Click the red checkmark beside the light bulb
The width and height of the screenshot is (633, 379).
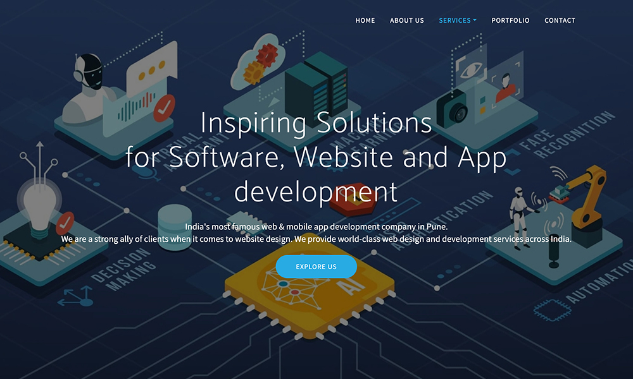click(x=65, y=223)
